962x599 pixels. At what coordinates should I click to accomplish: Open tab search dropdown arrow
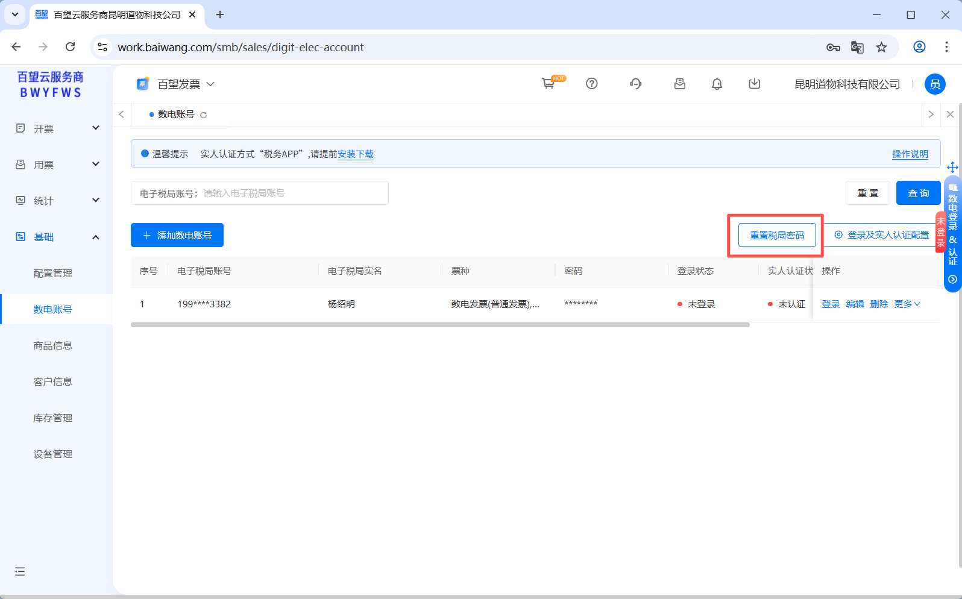pos(14,14)
